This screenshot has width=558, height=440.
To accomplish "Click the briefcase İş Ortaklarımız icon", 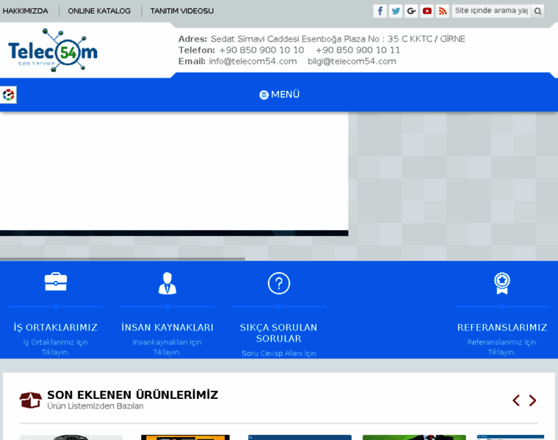I will (x=56, y=282).
